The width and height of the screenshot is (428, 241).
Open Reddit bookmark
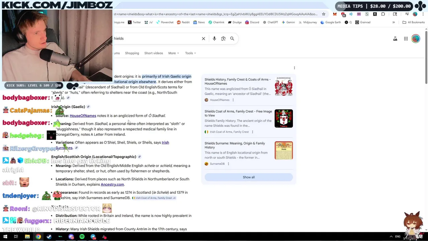183,22
